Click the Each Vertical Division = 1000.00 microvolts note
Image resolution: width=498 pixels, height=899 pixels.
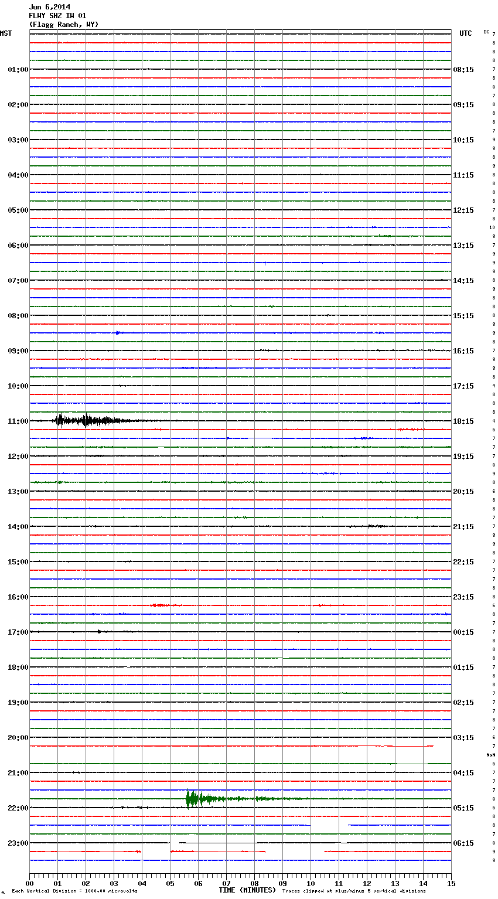pos(74,891)
